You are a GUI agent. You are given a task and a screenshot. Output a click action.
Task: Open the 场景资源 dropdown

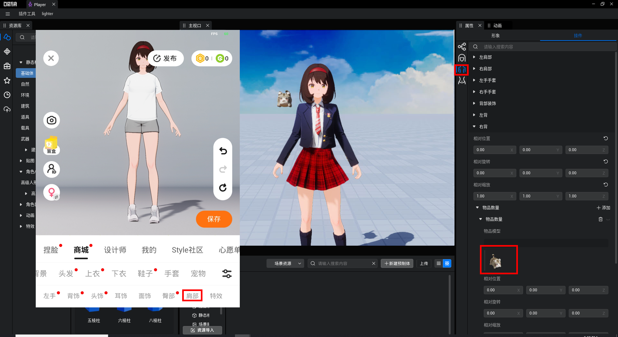tap(285, 263)
